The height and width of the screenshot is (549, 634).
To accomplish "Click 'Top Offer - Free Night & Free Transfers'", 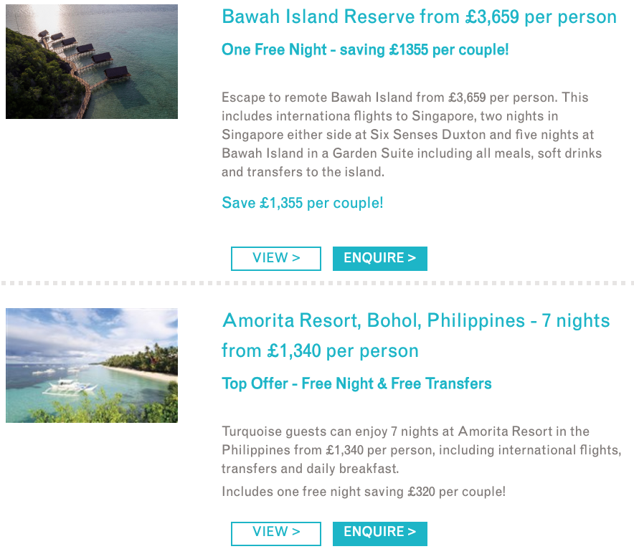I will coord(356,383).
